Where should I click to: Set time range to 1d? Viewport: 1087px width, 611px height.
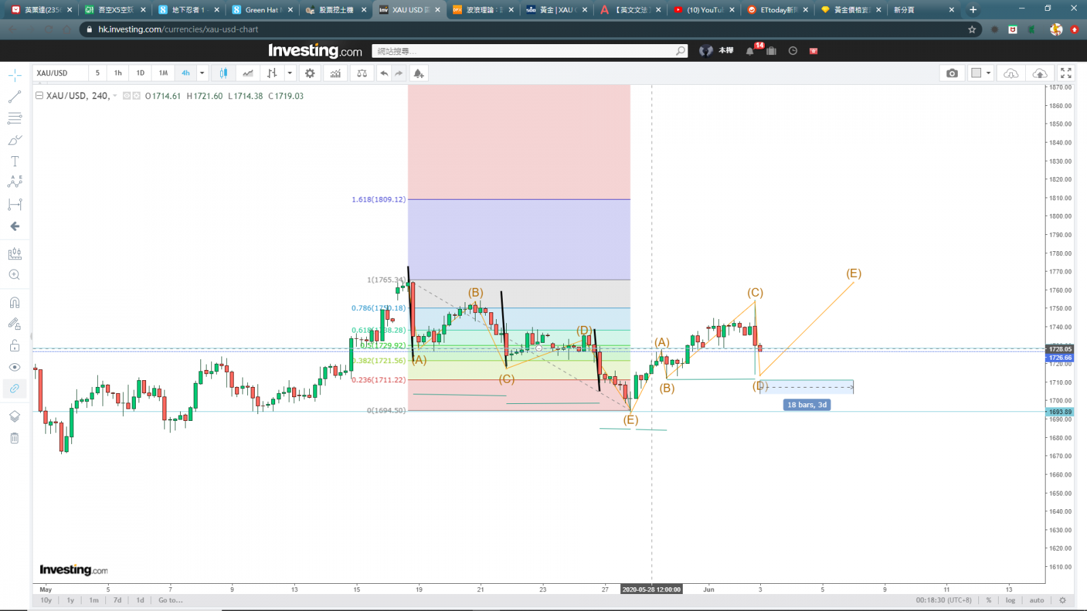(x=140, y=600)
